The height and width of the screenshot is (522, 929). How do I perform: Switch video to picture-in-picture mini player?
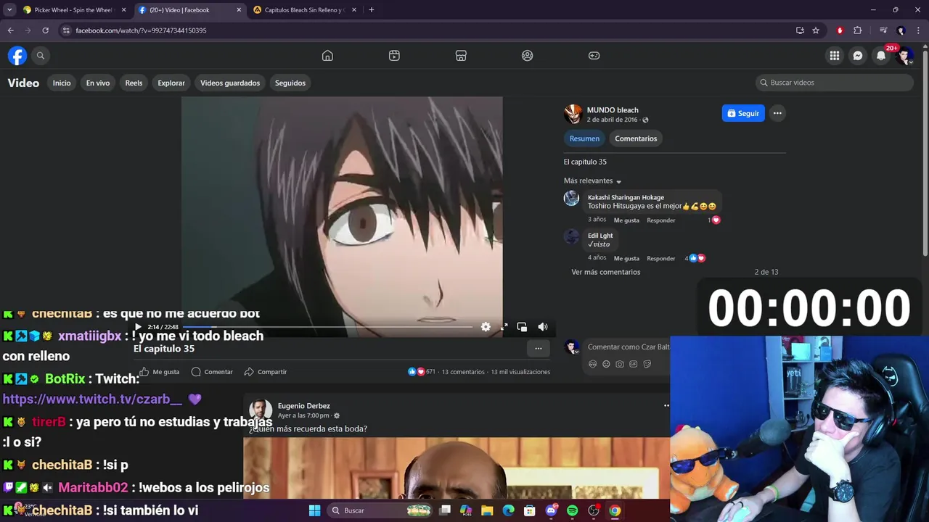[522, 327]
